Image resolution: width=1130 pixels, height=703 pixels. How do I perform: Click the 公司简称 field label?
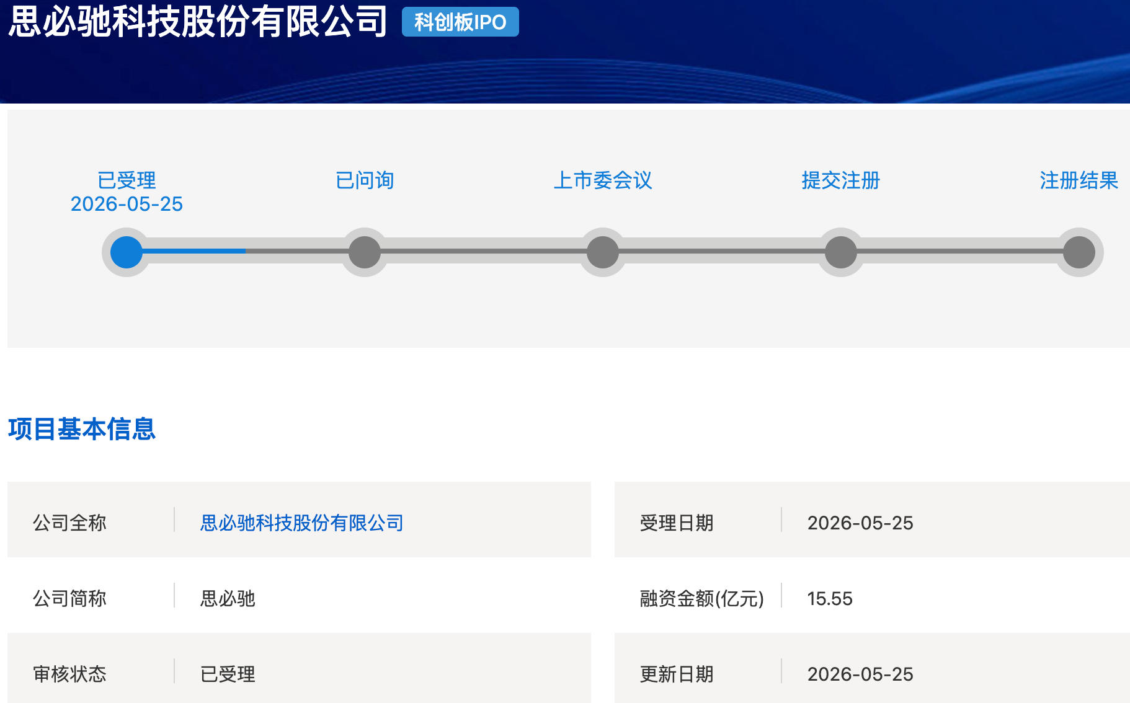pyautogui.click(x=69, y=598)
